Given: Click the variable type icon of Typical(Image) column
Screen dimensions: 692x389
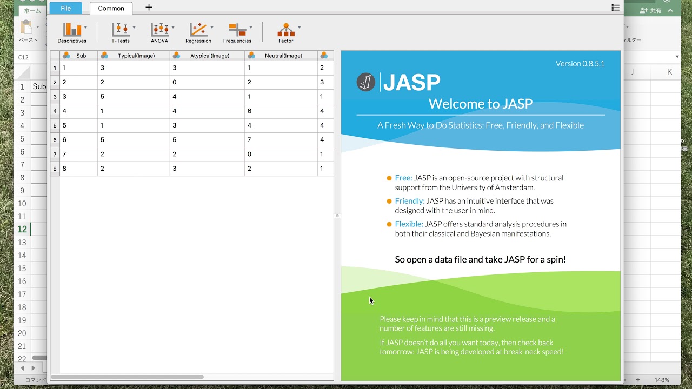Looking at the screenshot, I should pyautogui.click(x=104, y=55).
